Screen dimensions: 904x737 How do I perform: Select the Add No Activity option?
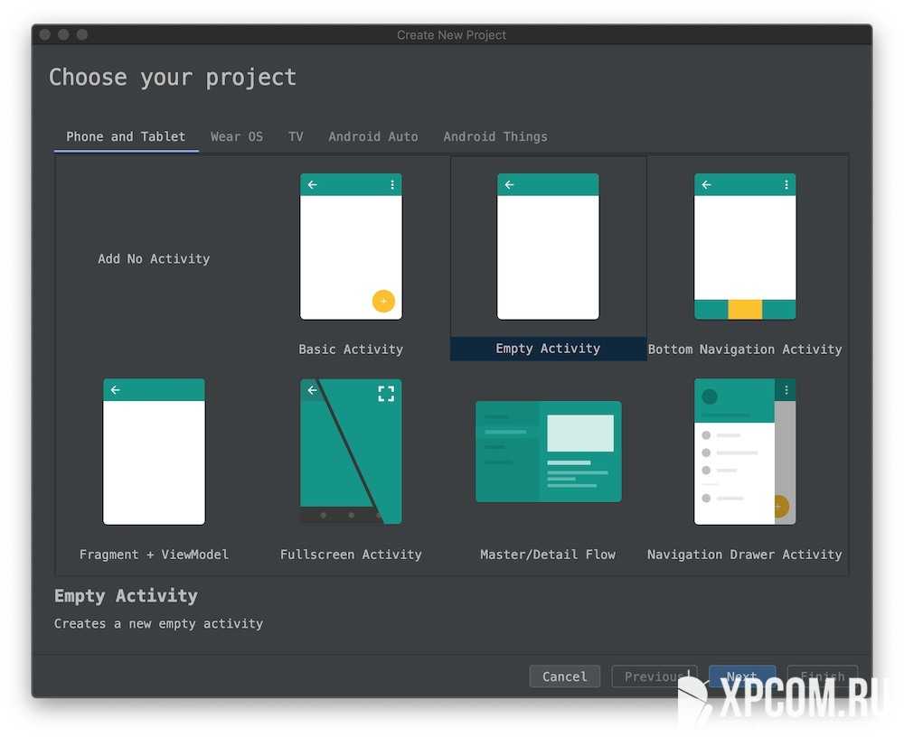click(x=154, y=259)
